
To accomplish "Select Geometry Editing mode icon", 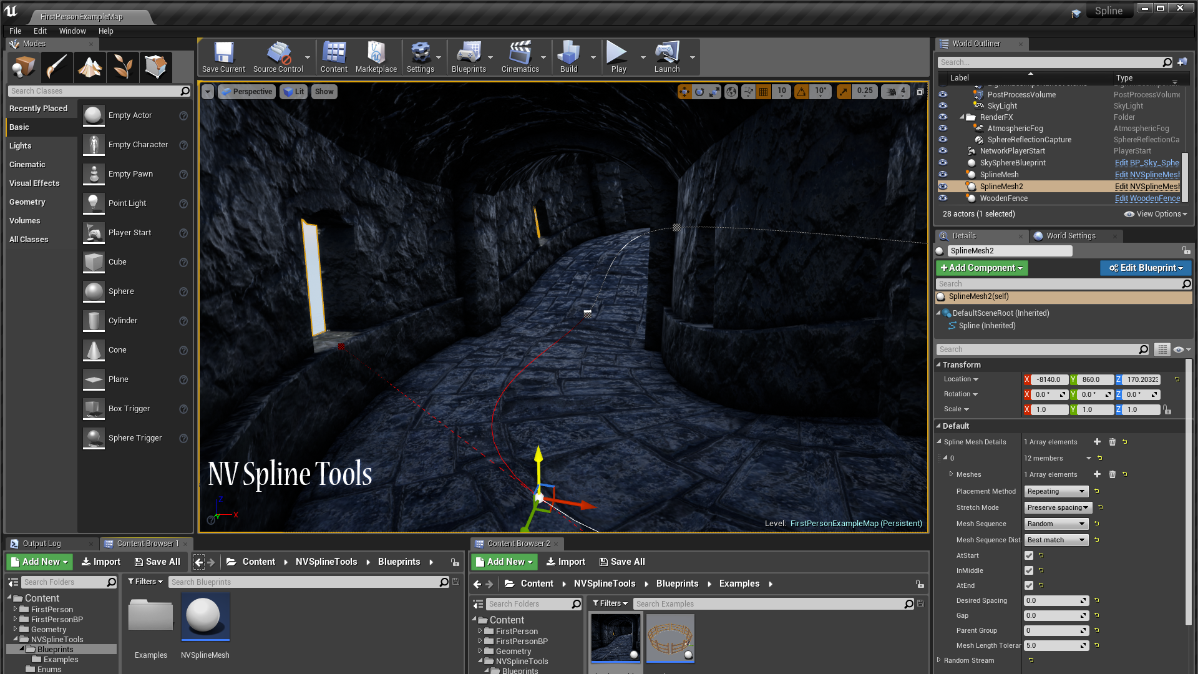I will 156,67.
